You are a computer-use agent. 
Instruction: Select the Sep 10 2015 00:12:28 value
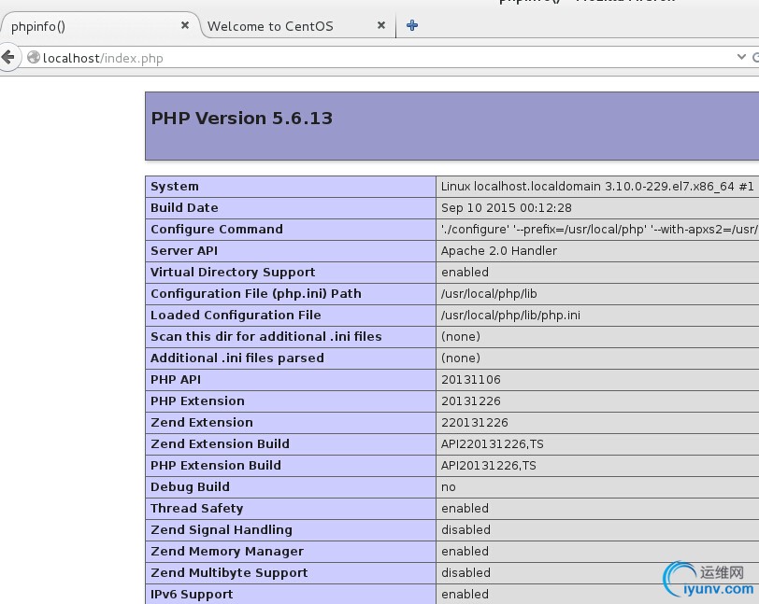(x=507, y=208)
